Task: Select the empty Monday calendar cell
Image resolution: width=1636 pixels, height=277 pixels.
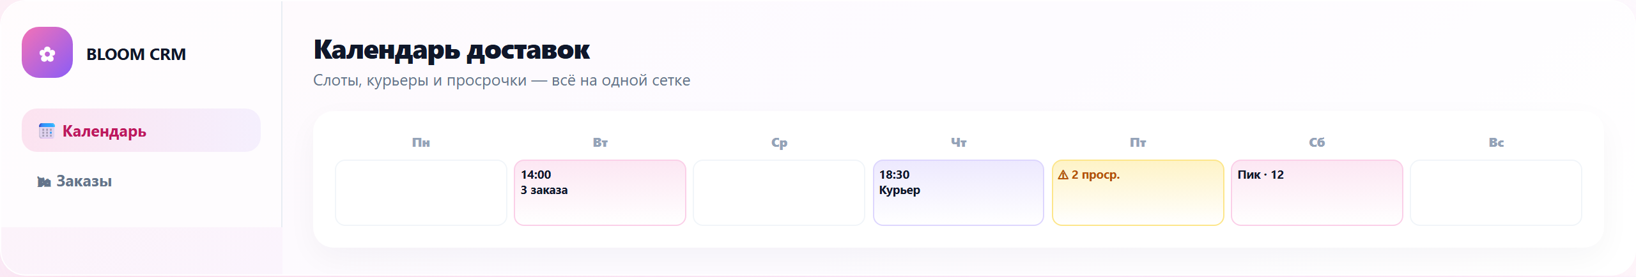Action: [421, 193]
